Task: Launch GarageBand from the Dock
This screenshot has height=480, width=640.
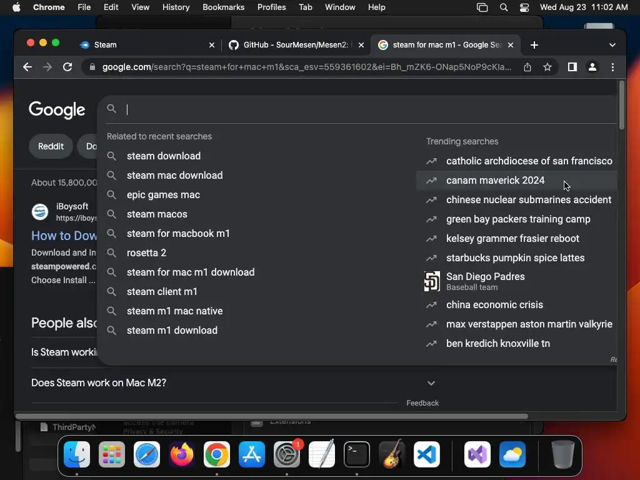Action: click(392, 454)
